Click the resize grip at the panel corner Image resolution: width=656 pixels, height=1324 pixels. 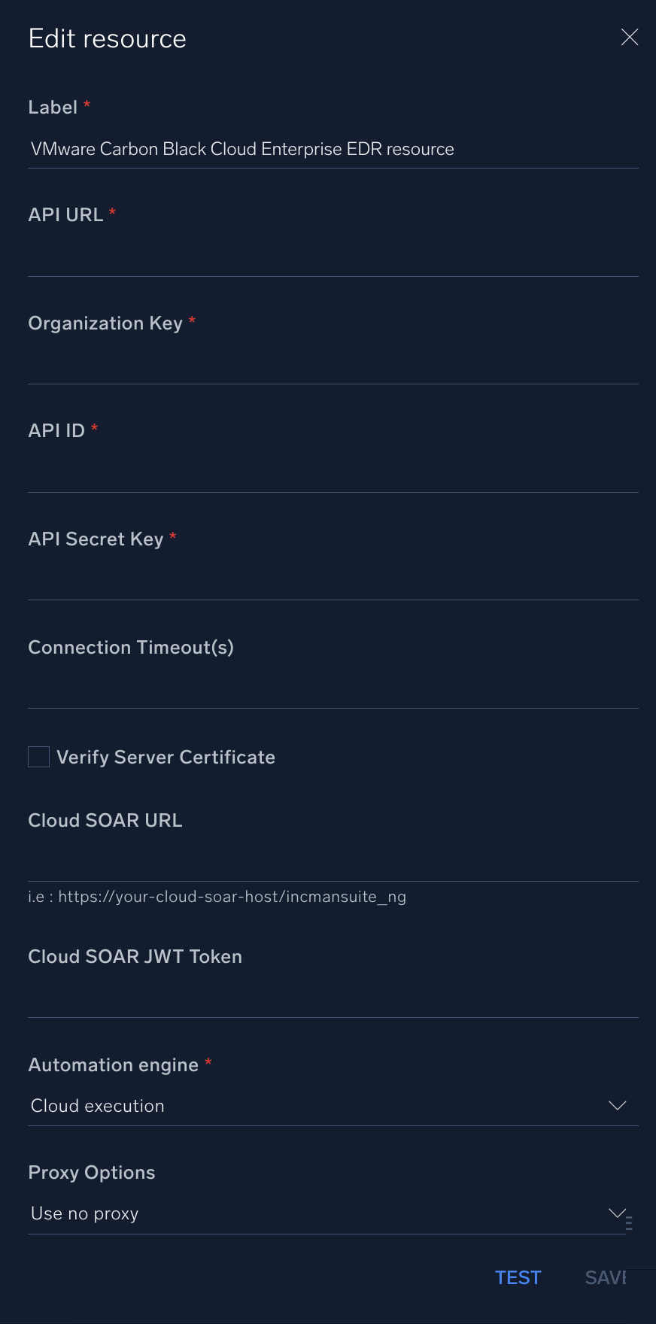coord(629,1222)
